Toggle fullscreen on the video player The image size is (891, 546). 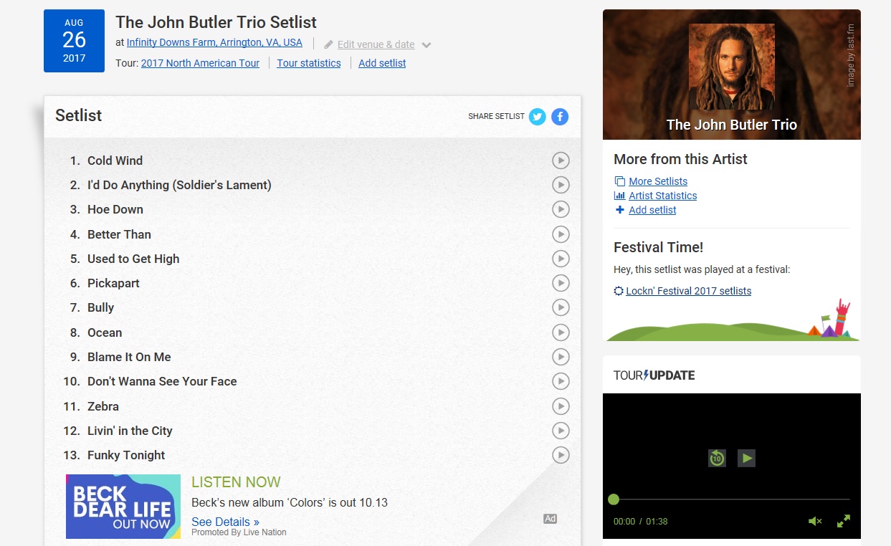(x=844, y=521)
